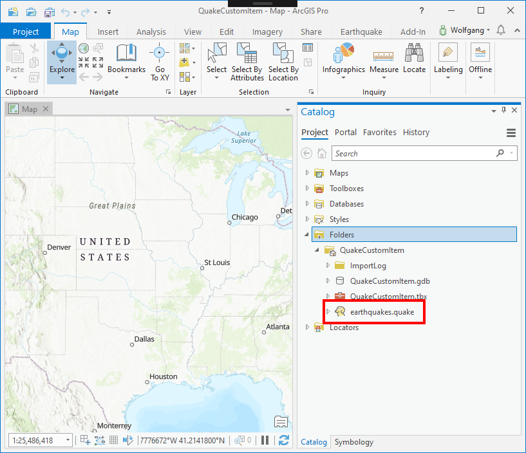The width and height of the screenshot is (526, 453).
Task: Open the Navigate group dialog launcher
Action: (169, 92)
